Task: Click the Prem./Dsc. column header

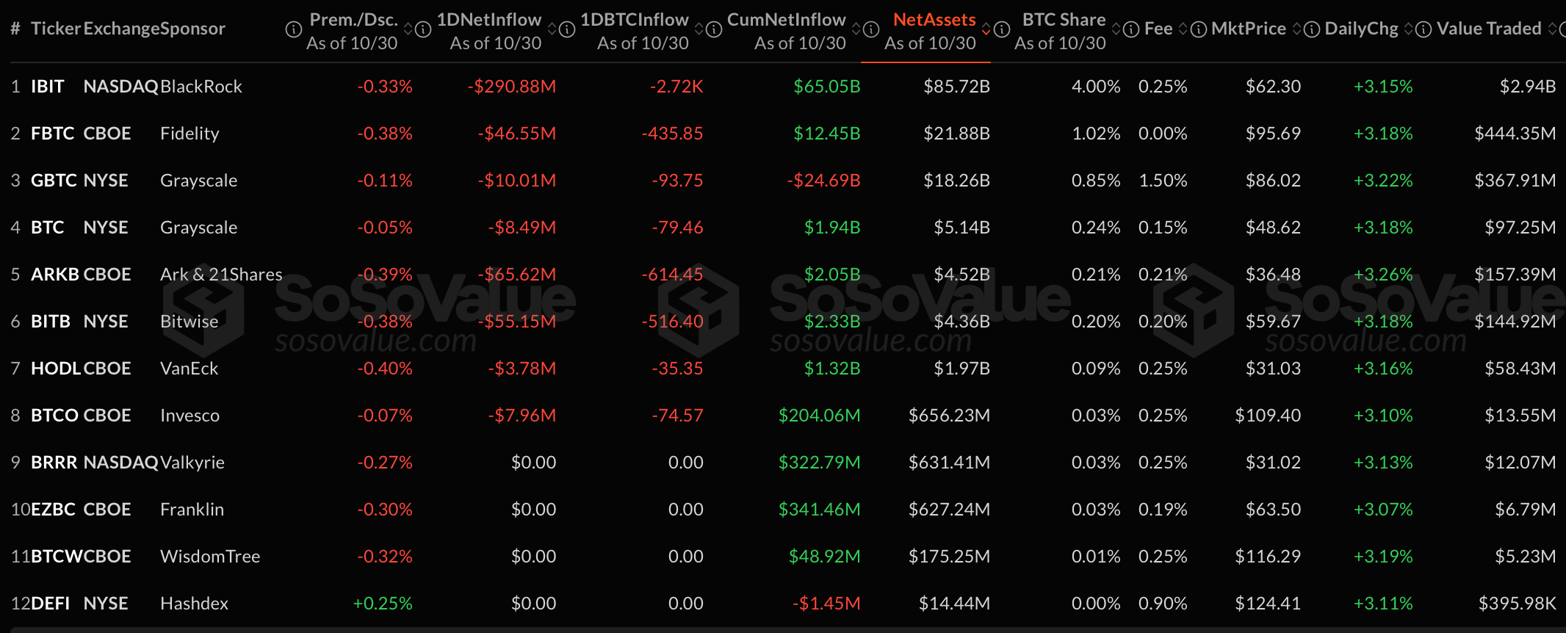Action: [353, 20]
